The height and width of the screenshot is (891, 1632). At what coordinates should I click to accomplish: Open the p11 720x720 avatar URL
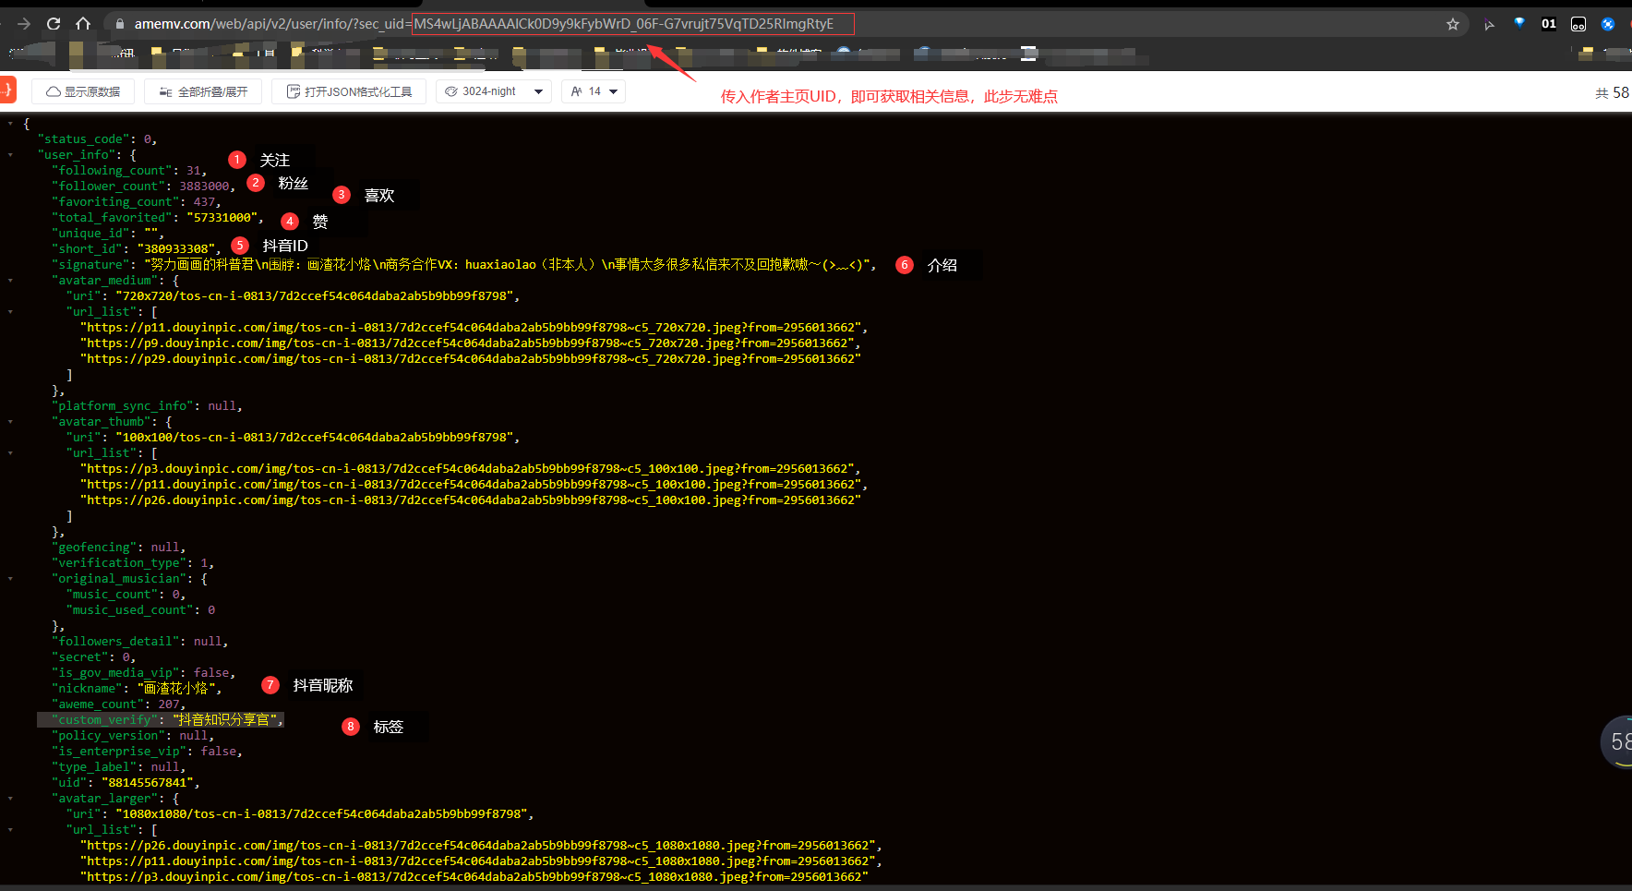(471, 327)
